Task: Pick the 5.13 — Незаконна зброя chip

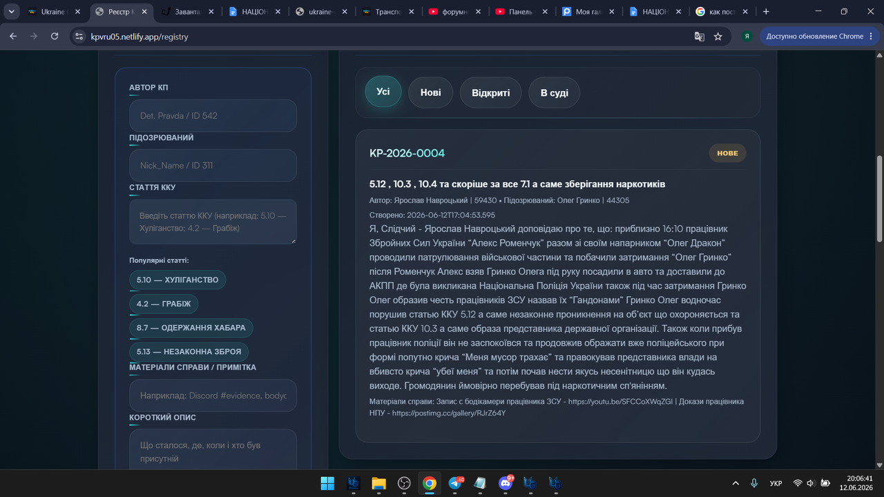Action: 189,352
